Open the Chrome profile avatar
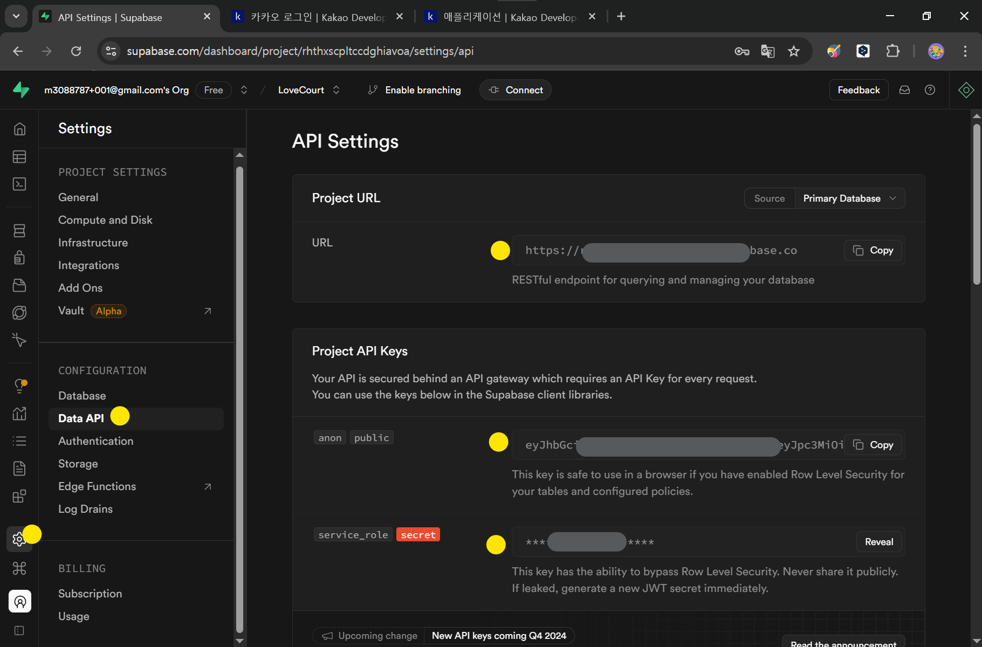 tap(936, 51)
